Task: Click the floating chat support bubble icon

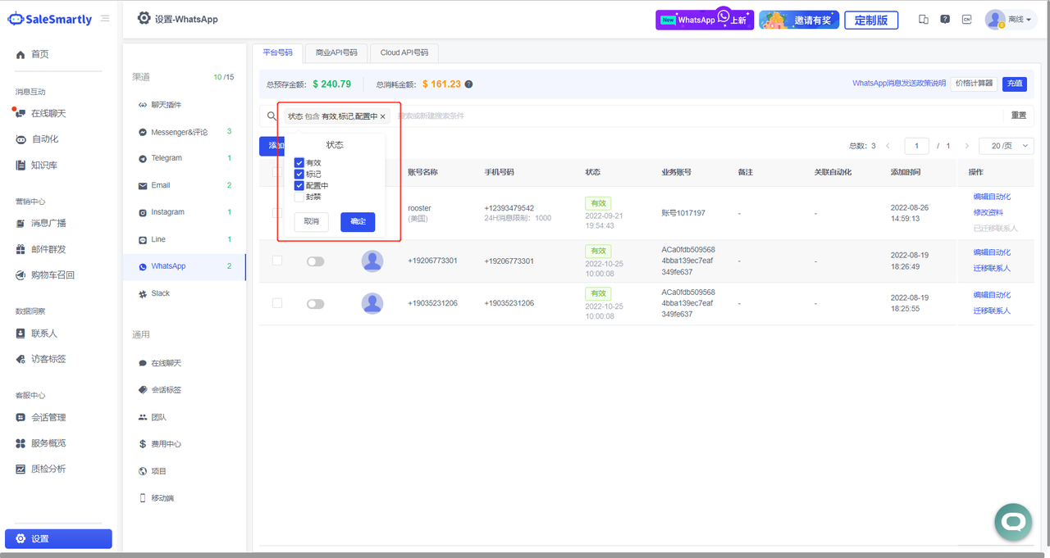Action: [x=1012, y=522]
